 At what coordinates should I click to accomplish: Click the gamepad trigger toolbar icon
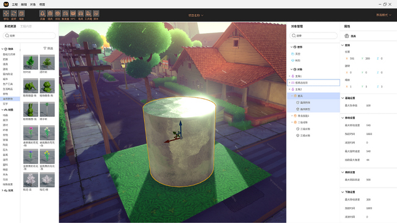coord(65,13)
